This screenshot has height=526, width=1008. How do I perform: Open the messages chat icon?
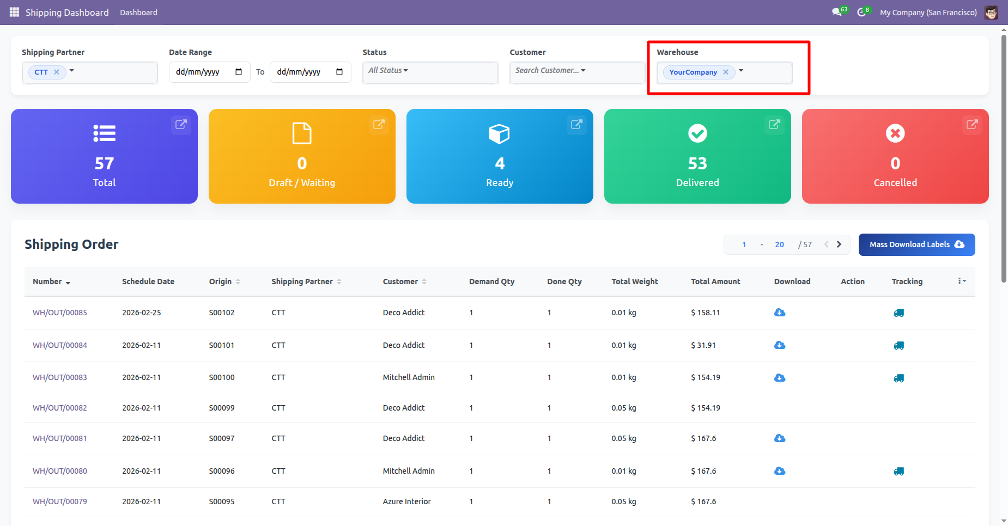pos(836,12)
